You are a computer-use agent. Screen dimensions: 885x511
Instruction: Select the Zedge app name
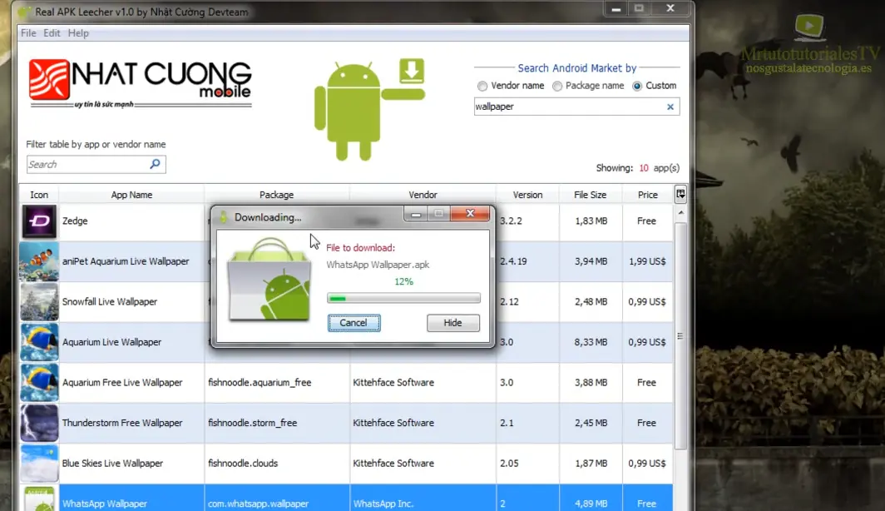tap(75, 221)
